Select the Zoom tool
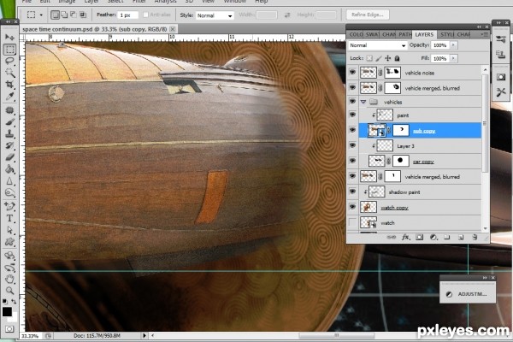 (x=9, y=291)
